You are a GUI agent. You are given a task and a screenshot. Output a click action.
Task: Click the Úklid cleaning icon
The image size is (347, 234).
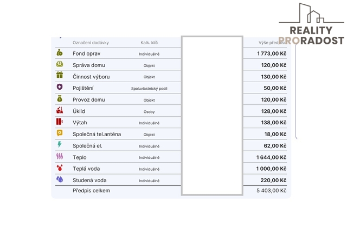point(60,110)
